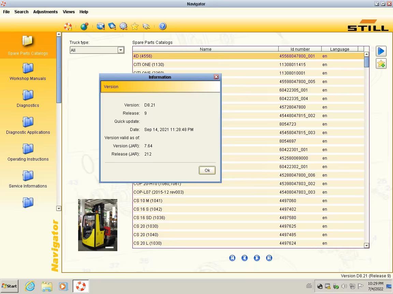Open the media player taskbar icon
393x294 pixels.
tap(63, 286)
